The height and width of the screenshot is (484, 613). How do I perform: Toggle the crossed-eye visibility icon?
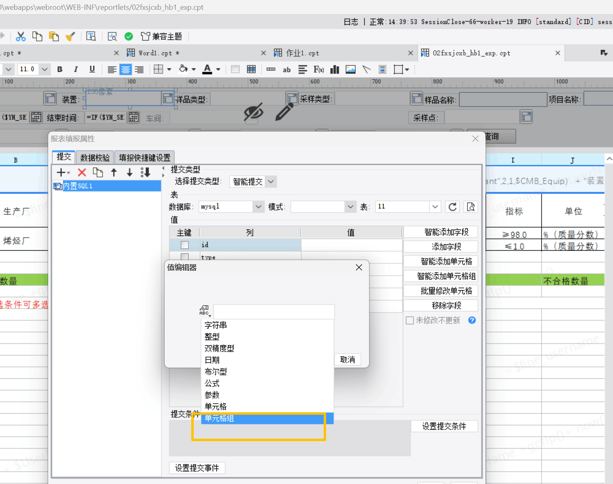(x=253, y=112)
